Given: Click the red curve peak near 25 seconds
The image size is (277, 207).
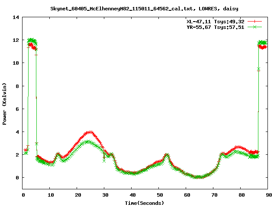Looking at the screenshot, I should click(x=90, y=132).
